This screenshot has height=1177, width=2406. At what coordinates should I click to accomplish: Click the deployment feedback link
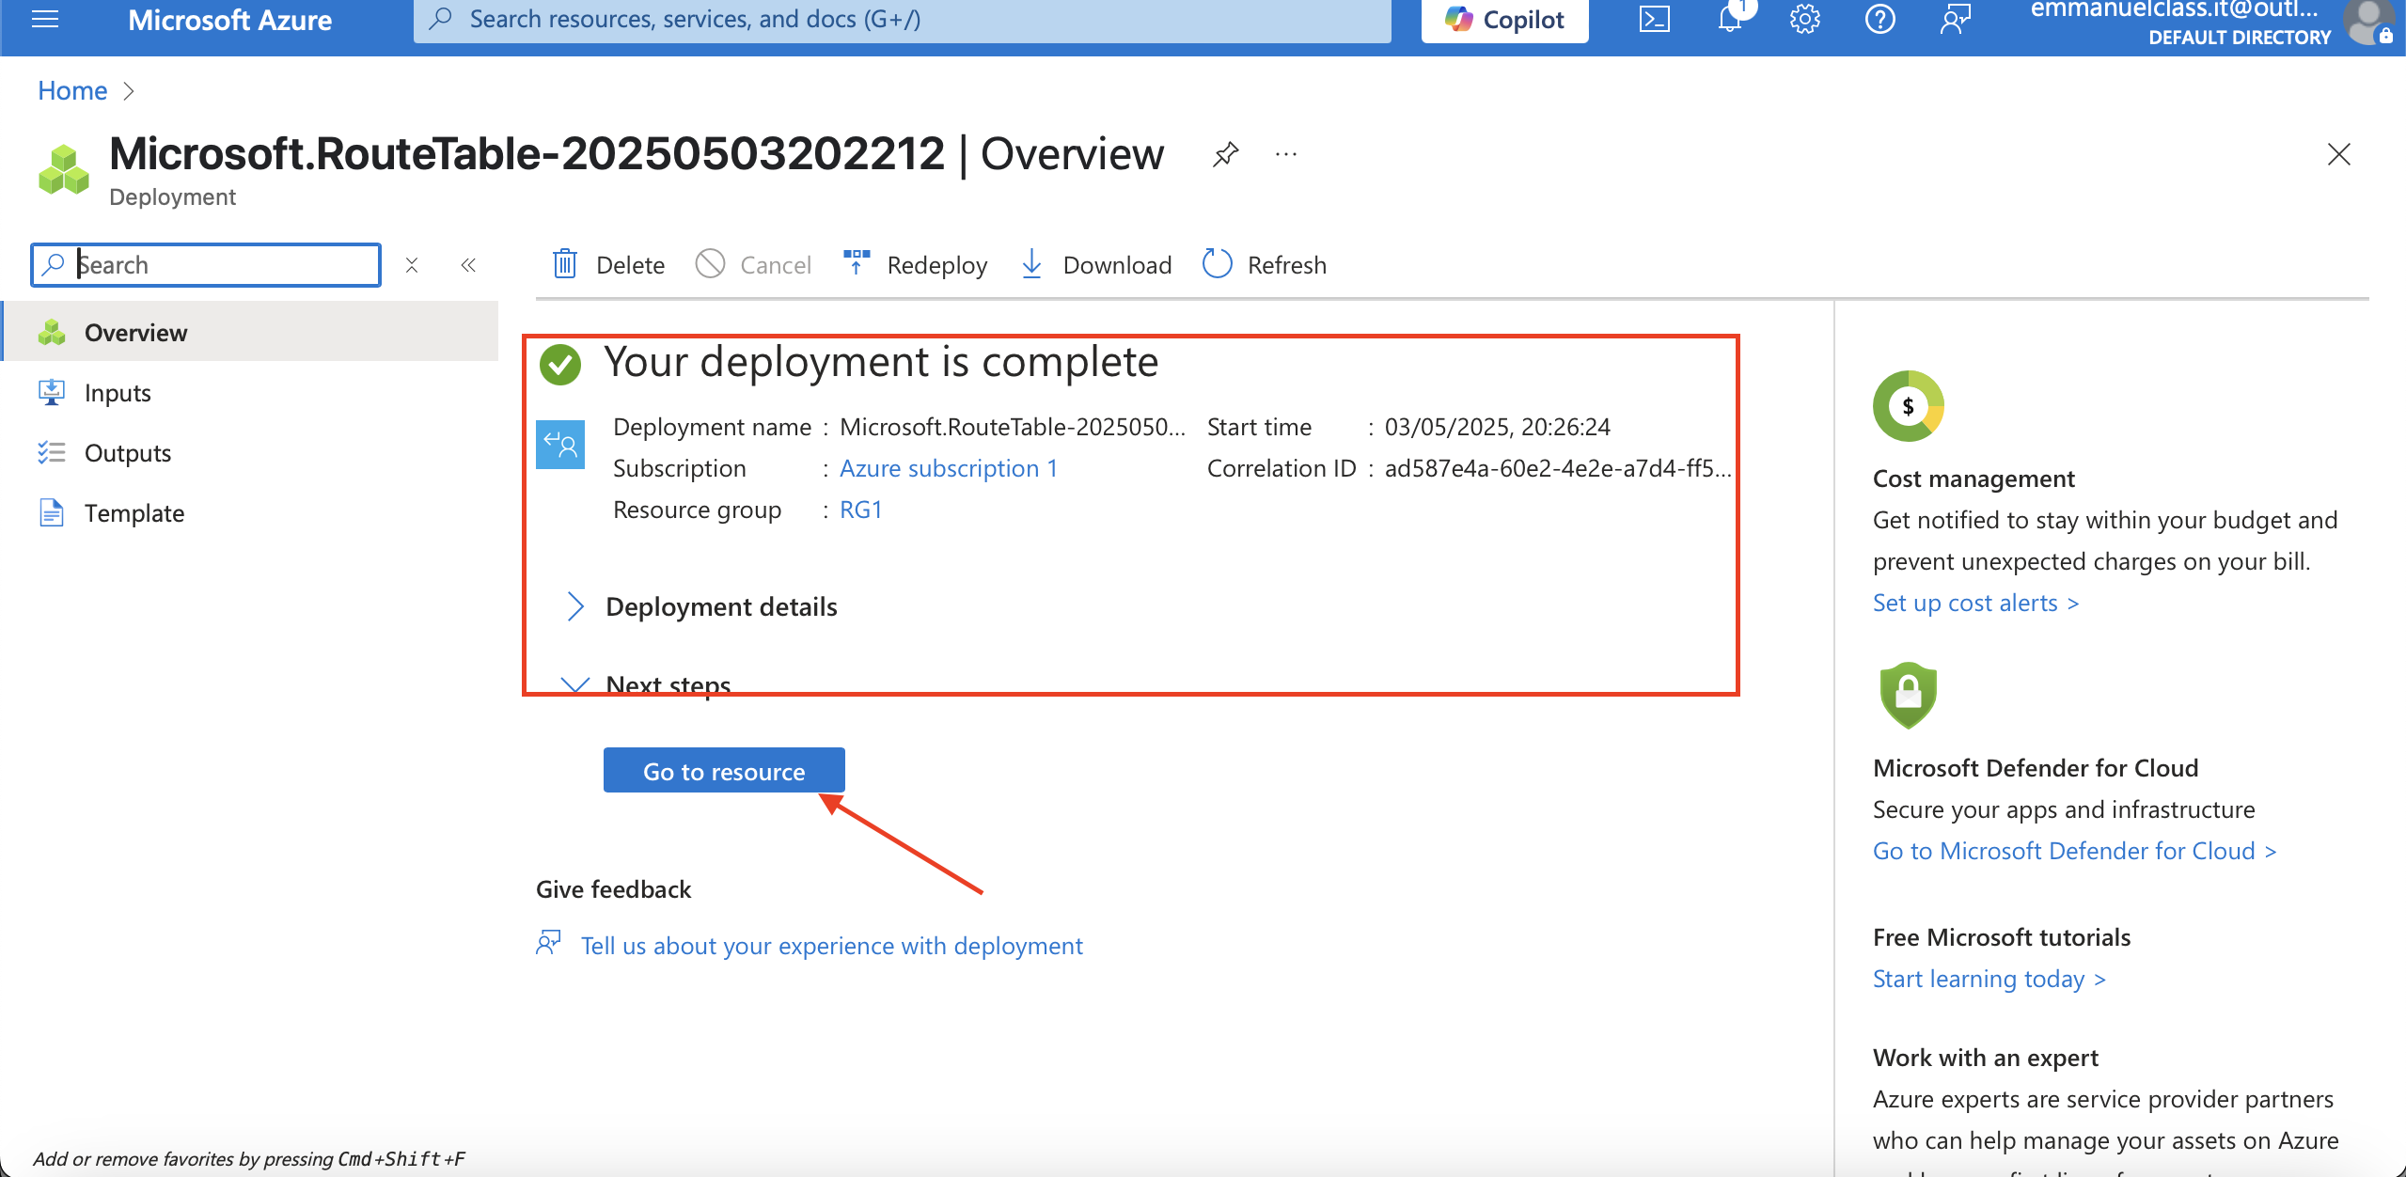tap(832, 946)
